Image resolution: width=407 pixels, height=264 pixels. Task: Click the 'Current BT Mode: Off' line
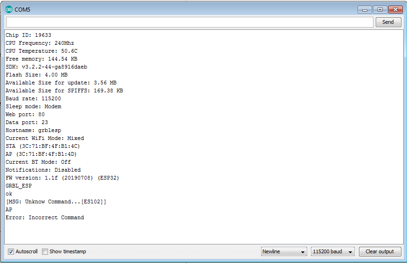pos(38,162)
